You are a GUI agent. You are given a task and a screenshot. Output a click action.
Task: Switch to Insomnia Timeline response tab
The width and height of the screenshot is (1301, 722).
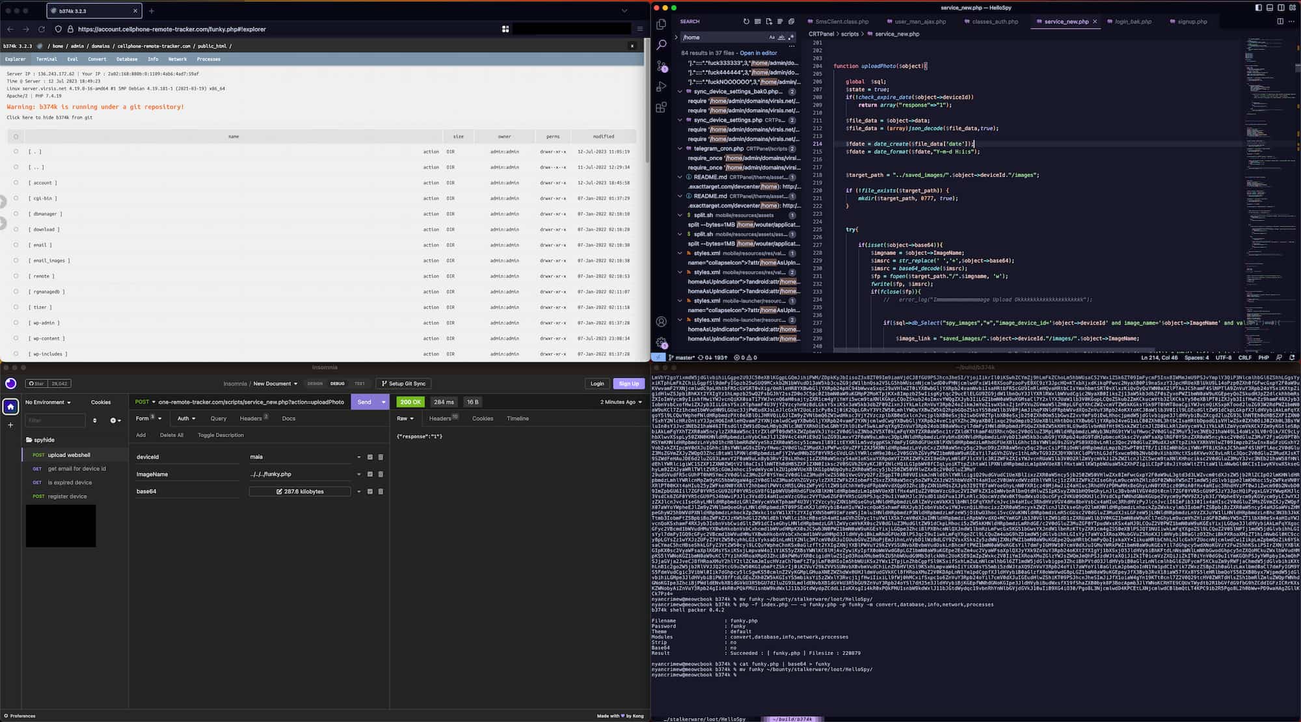(x=518, y=418)
